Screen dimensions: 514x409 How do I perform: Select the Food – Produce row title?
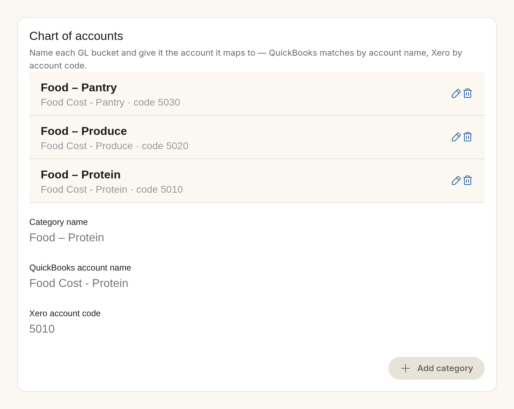[84, 131]
